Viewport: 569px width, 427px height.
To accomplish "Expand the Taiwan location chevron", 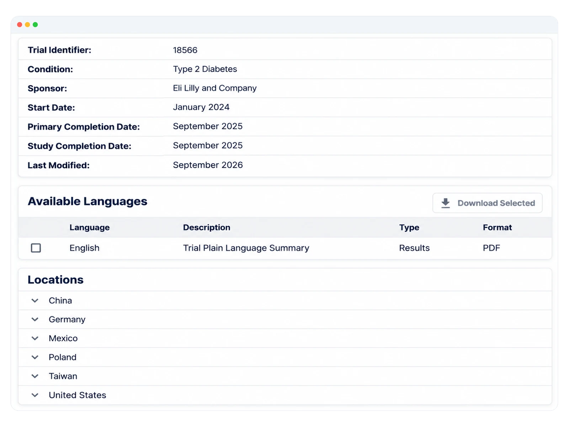I will [35, 376].
